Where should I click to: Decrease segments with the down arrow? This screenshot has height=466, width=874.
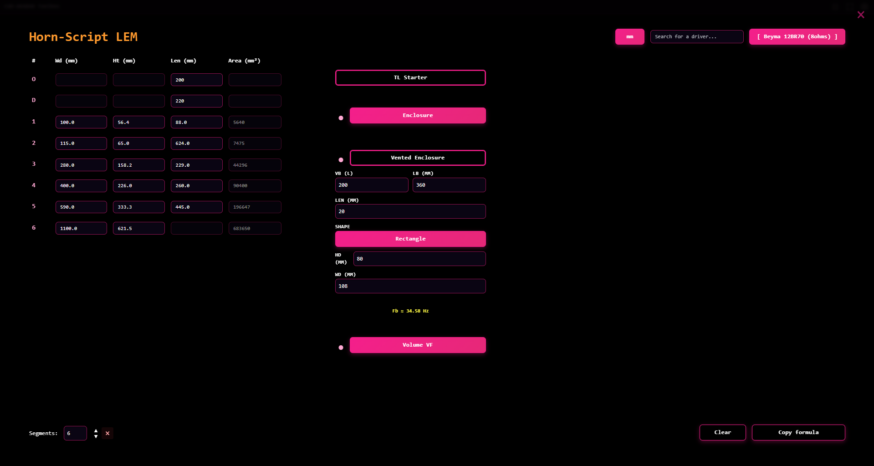(x=96, y=436)
